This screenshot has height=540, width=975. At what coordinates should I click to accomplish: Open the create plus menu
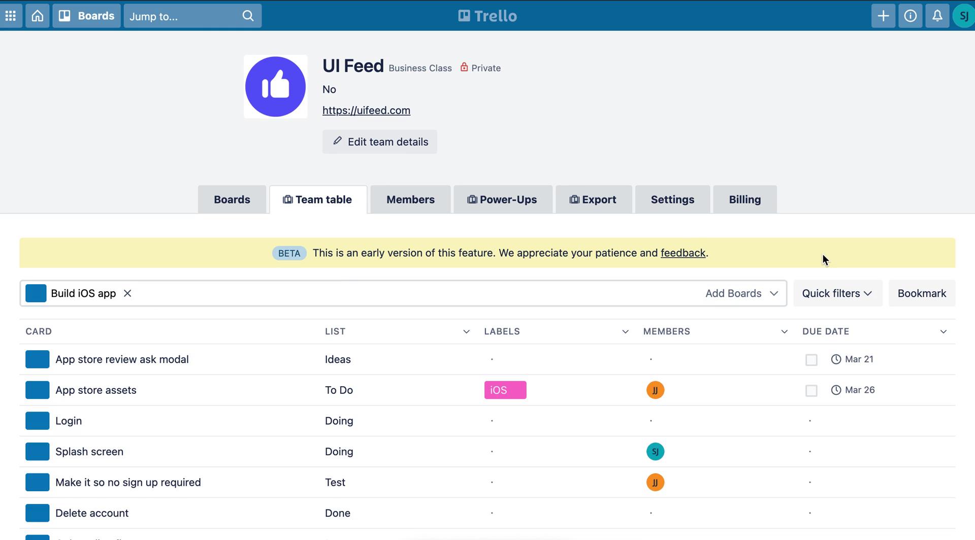click(883, 16)
